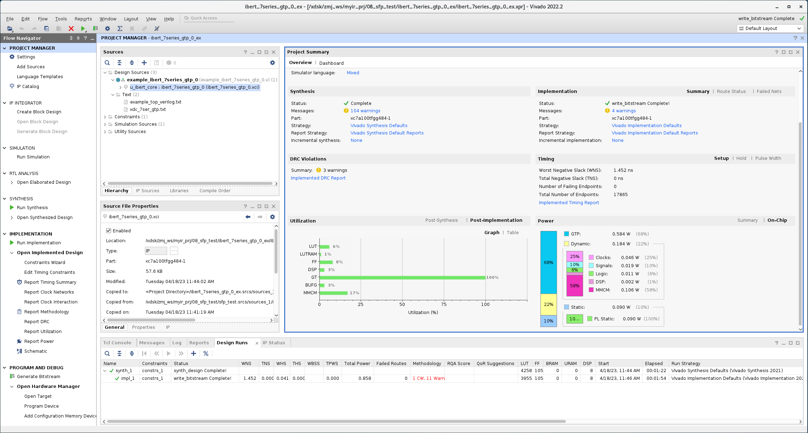Screen dimensions: 808x433
Task: Click the MMCM magenta power color swatch
Action: 591,290
